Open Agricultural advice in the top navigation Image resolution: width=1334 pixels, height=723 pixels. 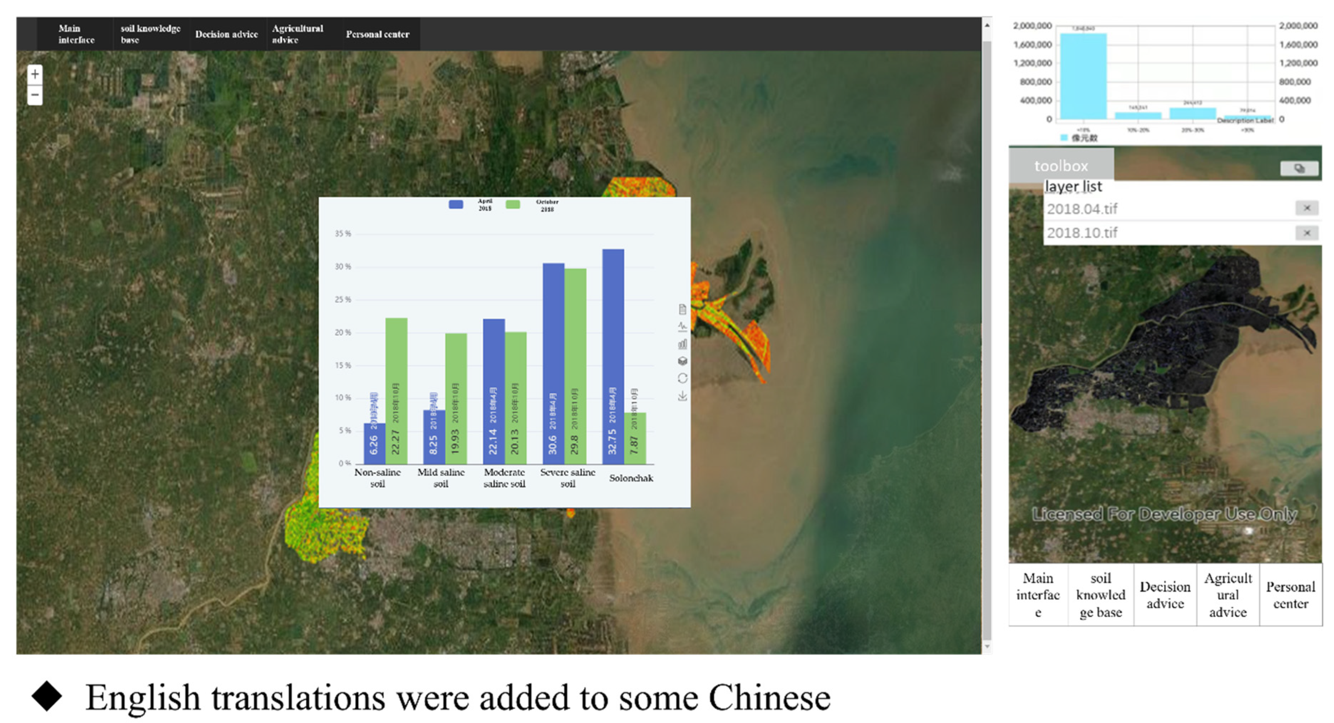297,34
